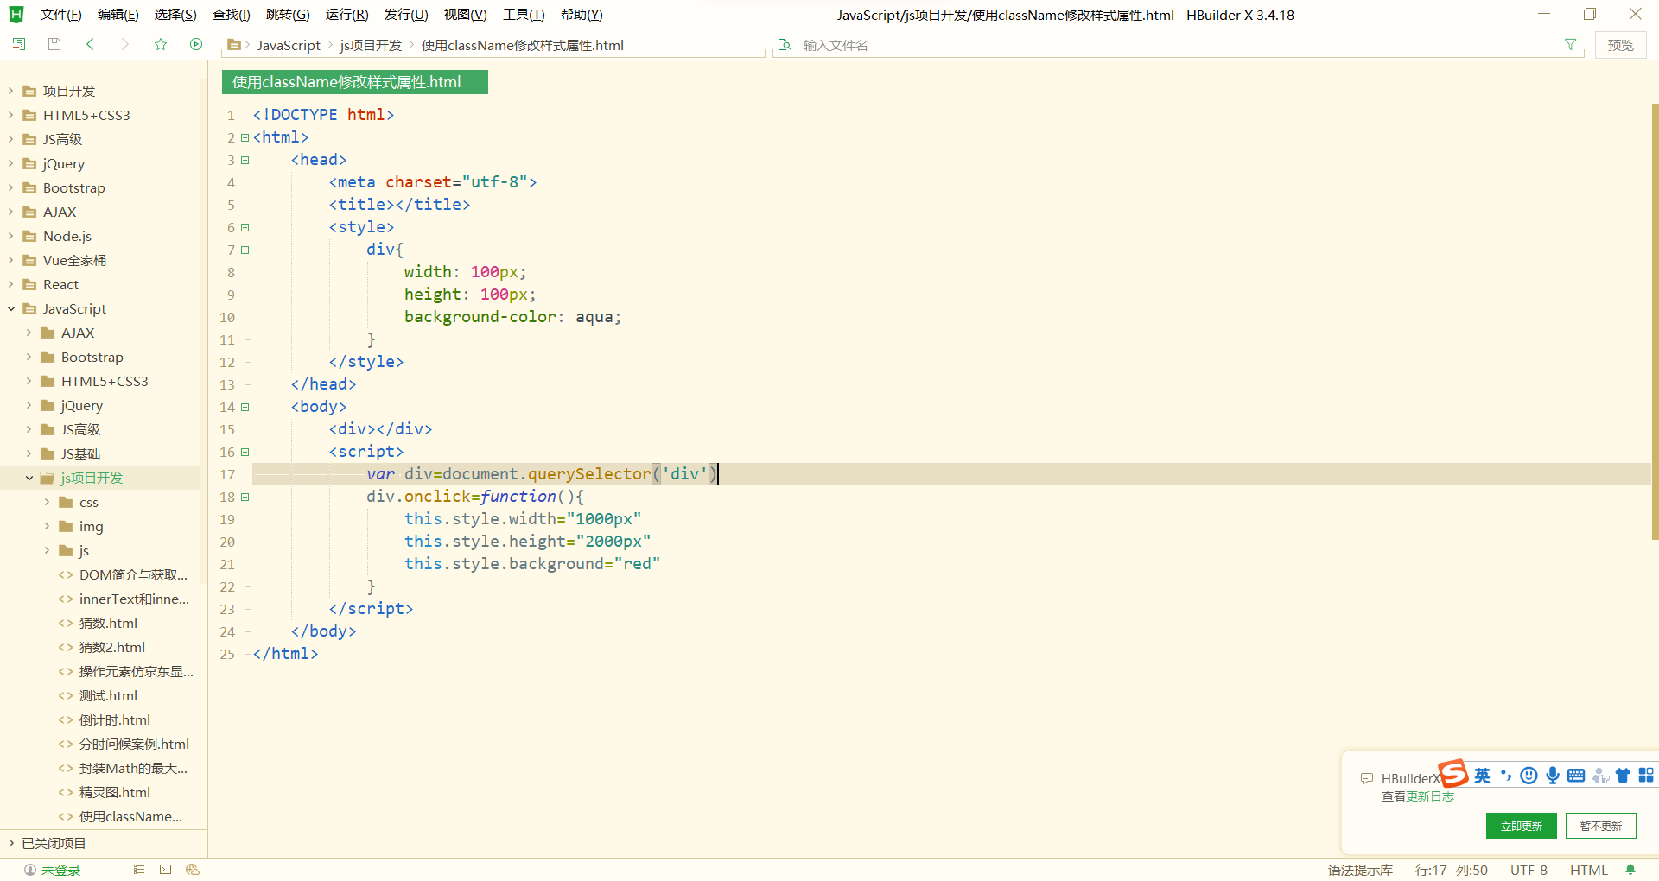Click the 立即更新 update button
The height and width of the screenshot is (881, 1659).
(1521, 826)
